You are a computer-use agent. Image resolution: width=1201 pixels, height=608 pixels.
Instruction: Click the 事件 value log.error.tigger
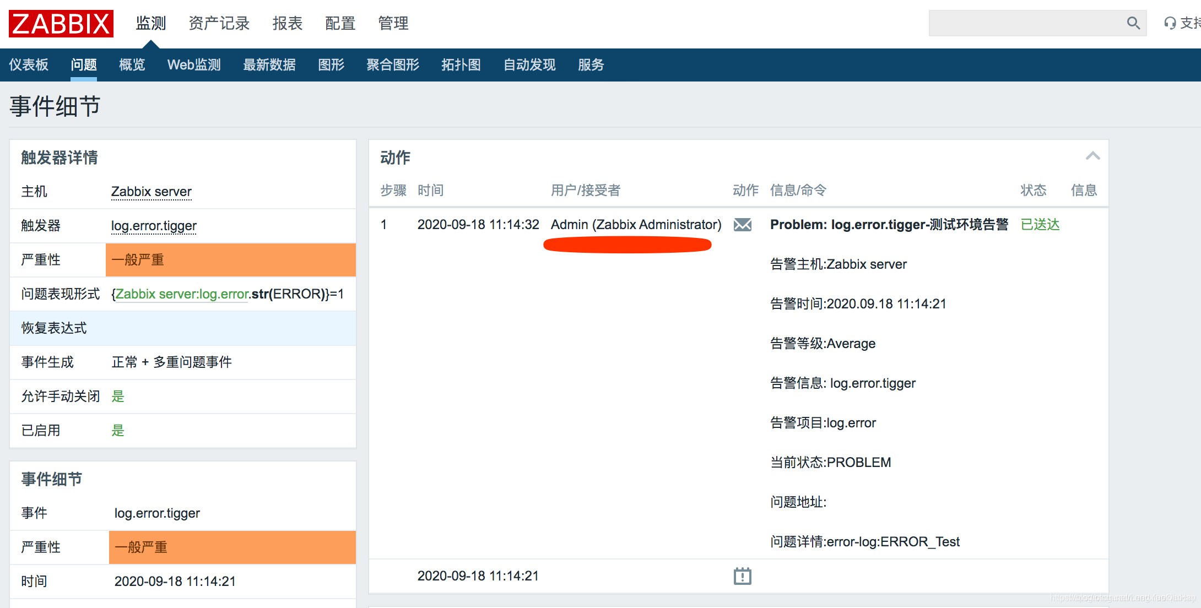pyautogui.click(x=157, y=513)
